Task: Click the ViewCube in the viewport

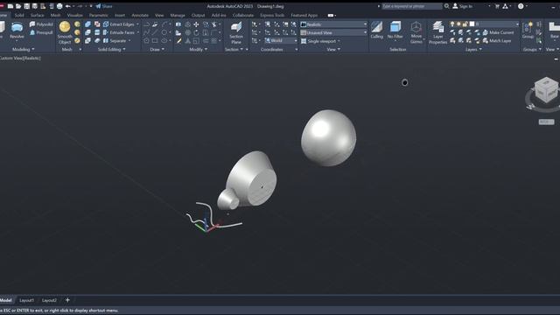Action: (546, 90)
